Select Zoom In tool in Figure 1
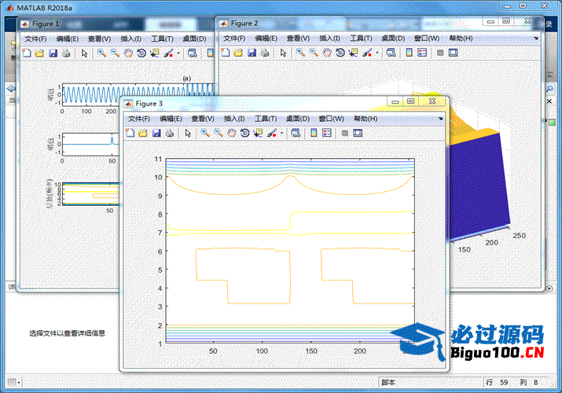Image resolution: width=562 pixels, height=393 pixels. coord(102,53)
